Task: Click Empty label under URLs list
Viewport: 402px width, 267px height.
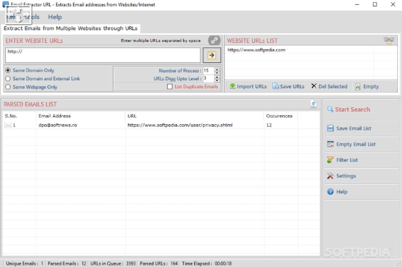Action: pyautogui.click(x=371, y=87)
